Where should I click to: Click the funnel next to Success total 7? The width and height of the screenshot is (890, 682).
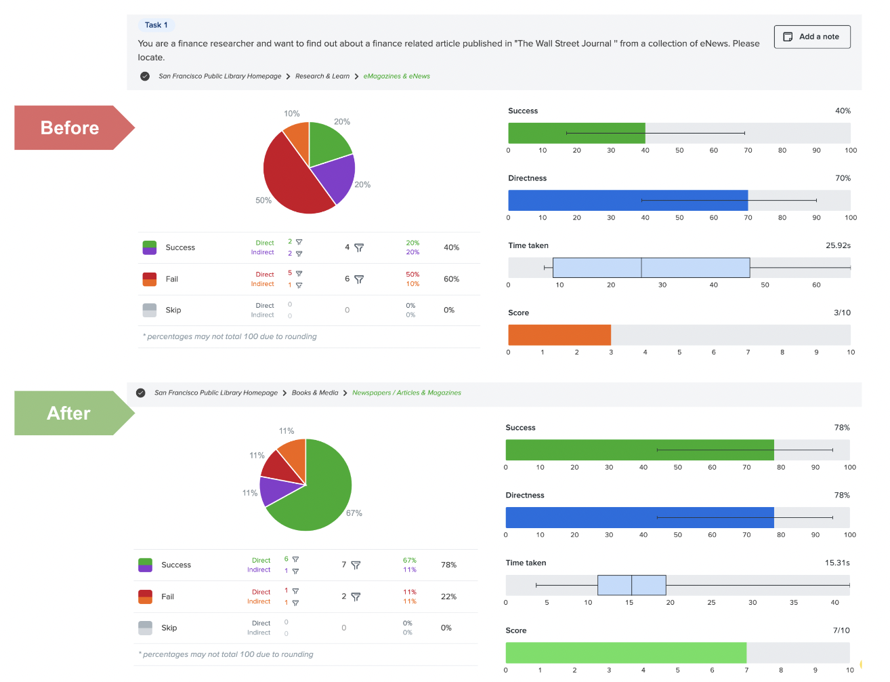tap(355, 565)
